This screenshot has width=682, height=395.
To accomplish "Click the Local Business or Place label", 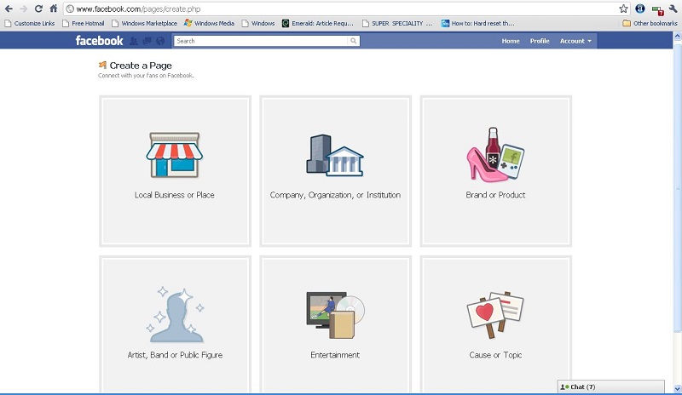I will [175, 195].
